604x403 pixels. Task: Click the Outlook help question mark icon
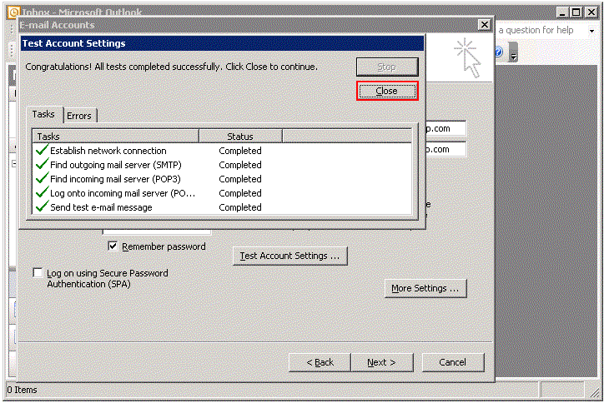click(x=498, y=52)
